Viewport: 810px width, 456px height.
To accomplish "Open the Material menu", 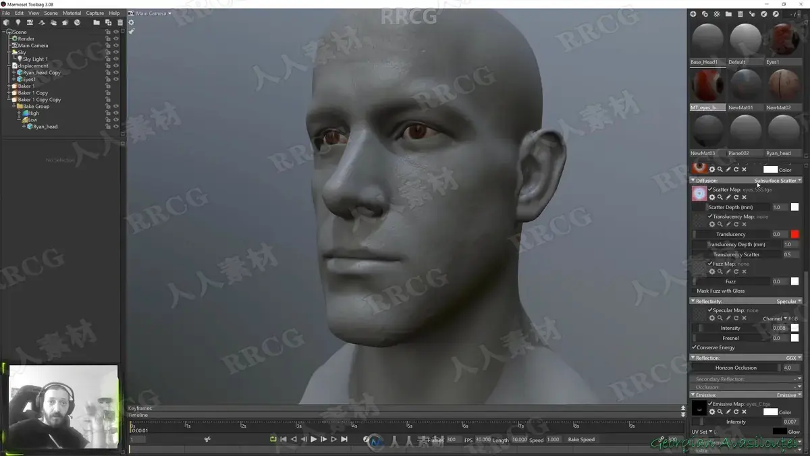I will pos(72,13).
